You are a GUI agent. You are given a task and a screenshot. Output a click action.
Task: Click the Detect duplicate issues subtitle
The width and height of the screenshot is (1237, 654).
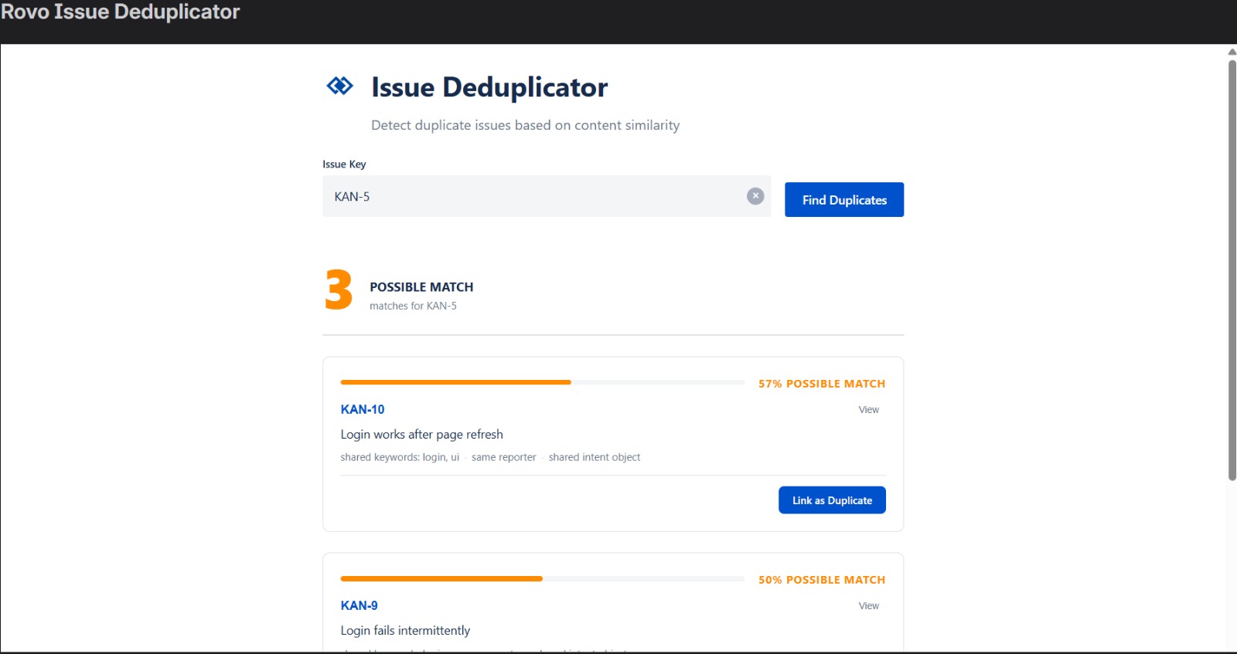[526, 125]
